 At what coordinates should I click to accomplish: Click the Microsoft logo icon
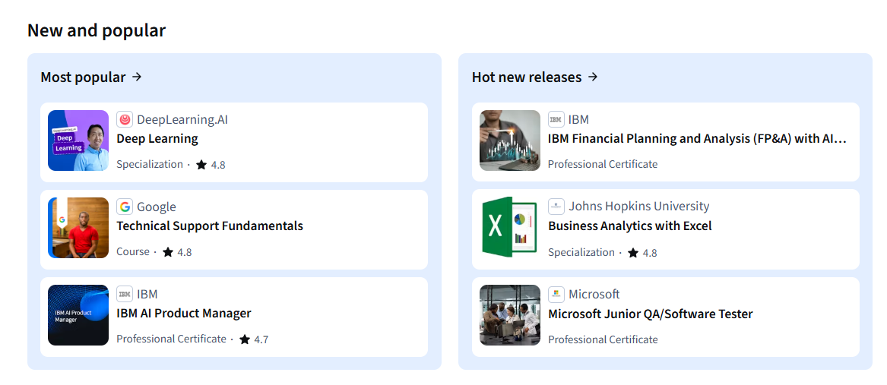pyautogui.click(x=556, y=294)
